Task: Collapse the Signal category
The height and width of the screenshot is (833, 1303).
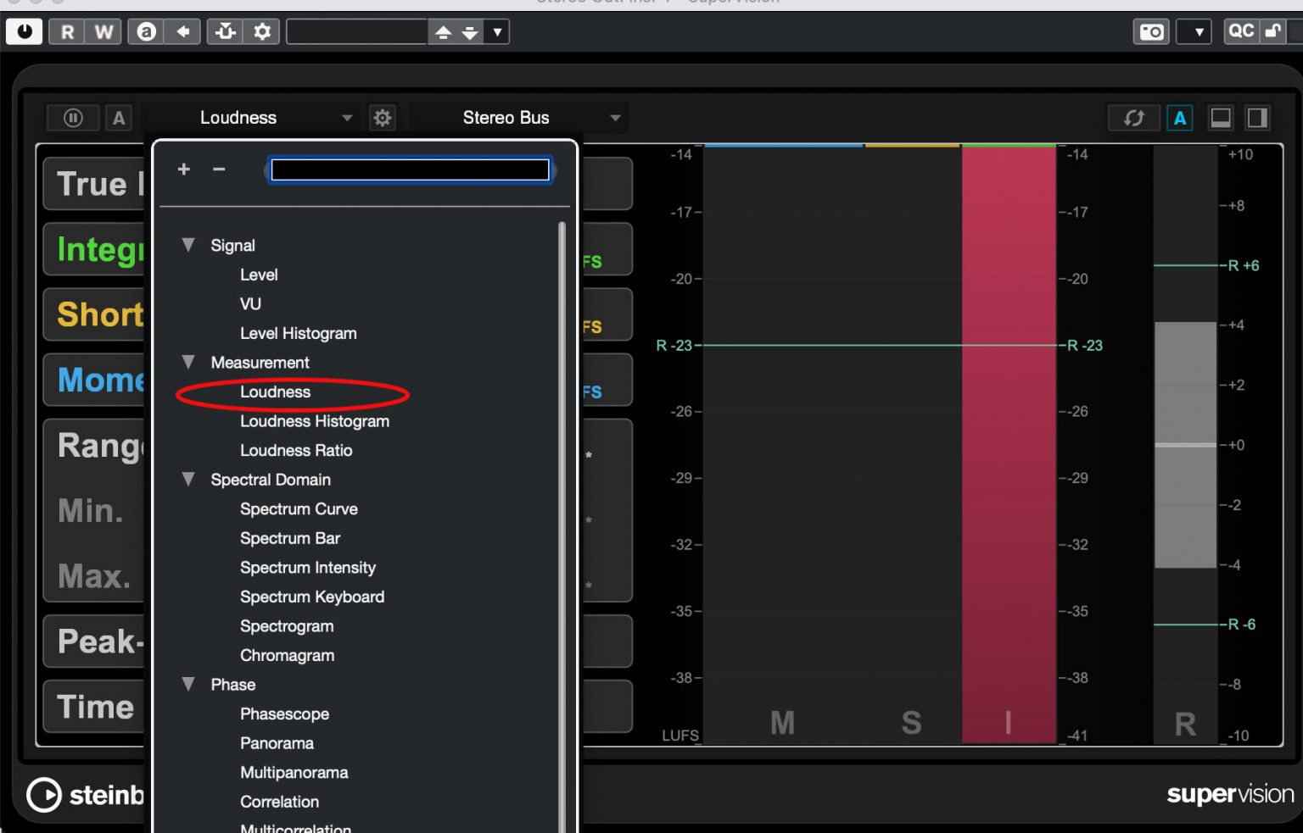Action: [188, 245]
